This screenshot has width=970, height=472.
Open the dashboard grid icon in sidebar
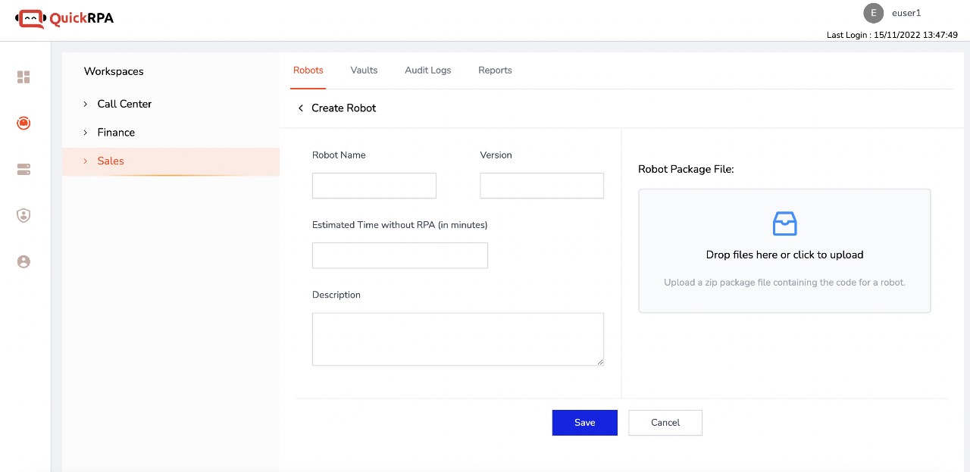23,77
